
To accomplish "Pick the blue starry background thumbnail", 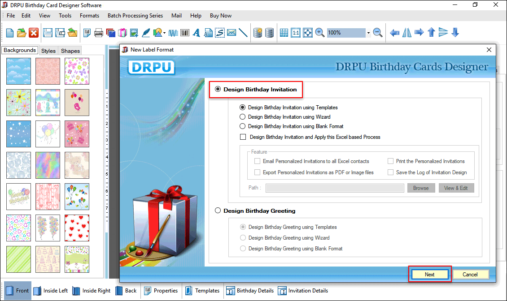I will point(18,134).
